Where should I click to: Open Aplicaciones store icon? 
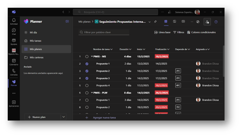click(14, 104)
